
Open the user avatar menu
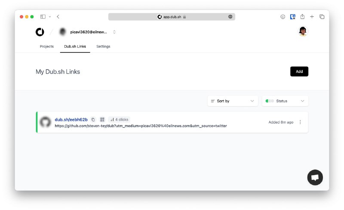303,31
